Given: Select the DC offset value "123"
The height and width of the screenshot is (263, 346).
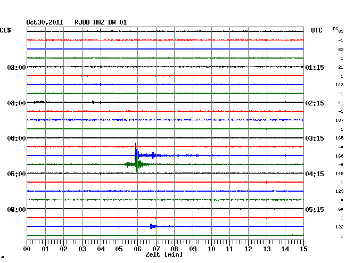Looking at the screenshot, I should click(x=340, y=191).
